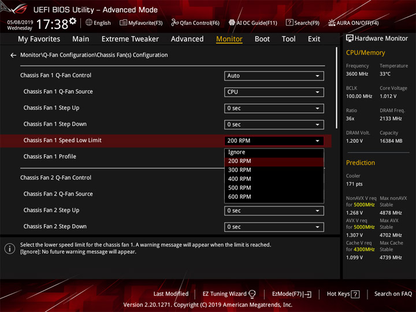Switch to the Advanced tab
Viewport: 416px width, 312px height.
(187, 39)
